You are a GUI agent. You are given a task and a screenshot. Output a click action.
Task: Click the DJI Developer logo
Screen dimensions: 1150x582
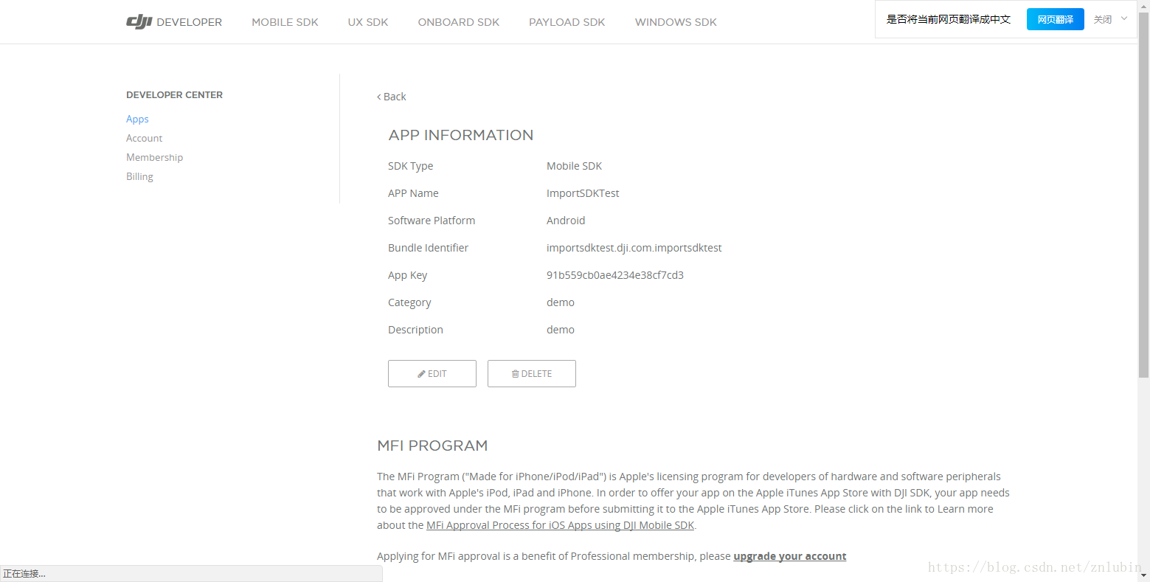pyautogui.click(x=174, y=22)
